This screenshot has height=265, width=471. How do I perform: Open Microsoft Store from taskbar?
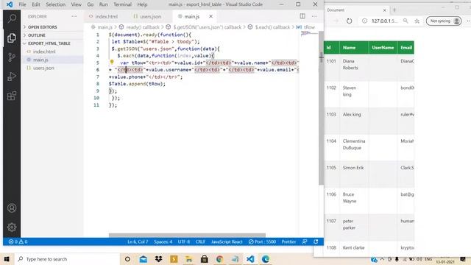[205, 259]
